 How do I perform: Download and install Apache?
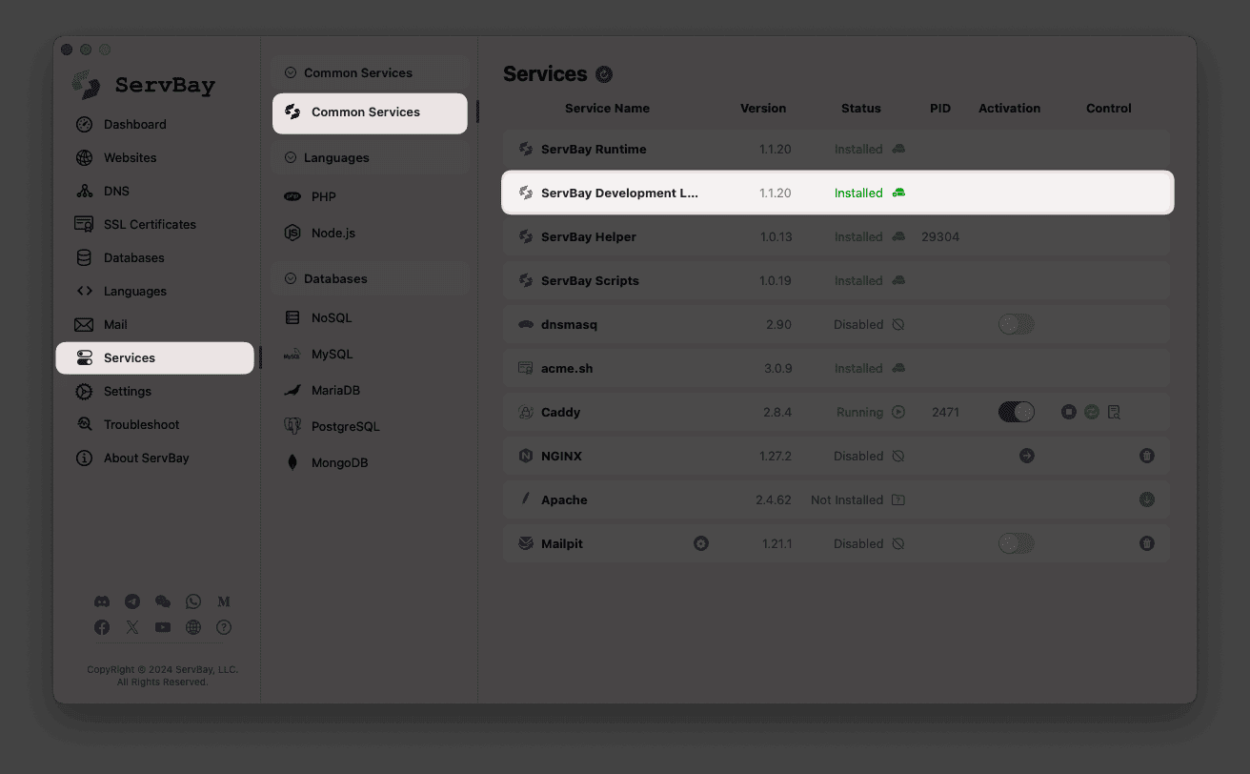coord(1147,499)
